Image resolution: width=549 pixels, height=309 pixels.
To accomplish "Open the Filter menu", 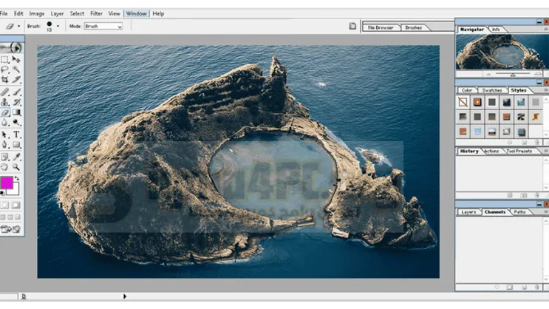I will pyautogui.click(x=96, y=13).
